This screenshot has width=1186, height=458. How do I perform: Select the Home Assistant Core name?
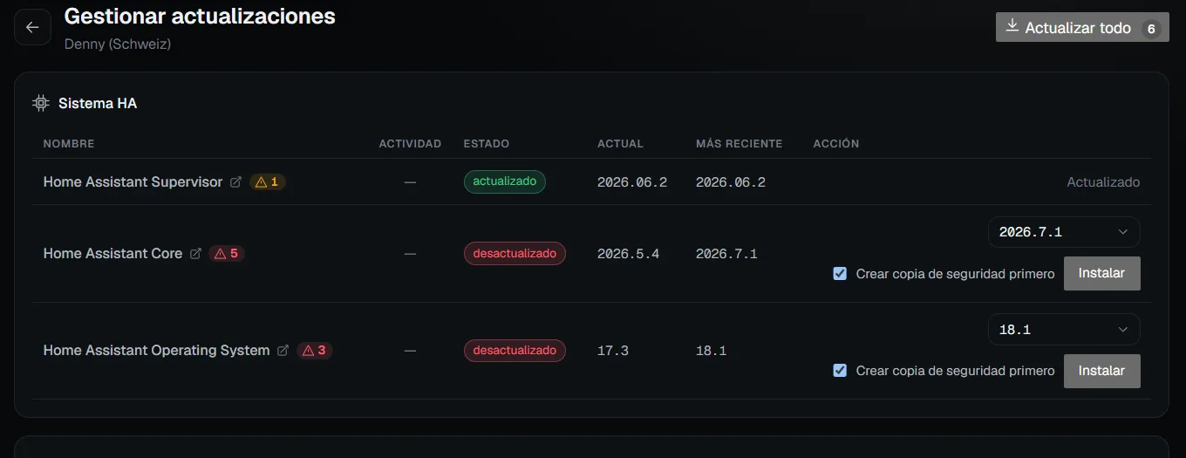(x=112, y=254)
